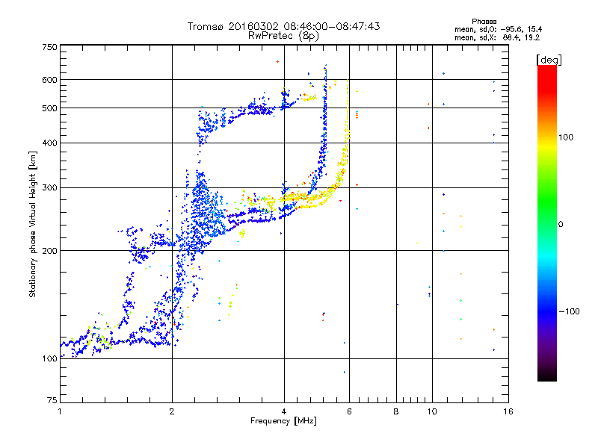The width and height of the screenshot is (598, 448).
Task: Click the x-axis label '8'
Action: 396,411
